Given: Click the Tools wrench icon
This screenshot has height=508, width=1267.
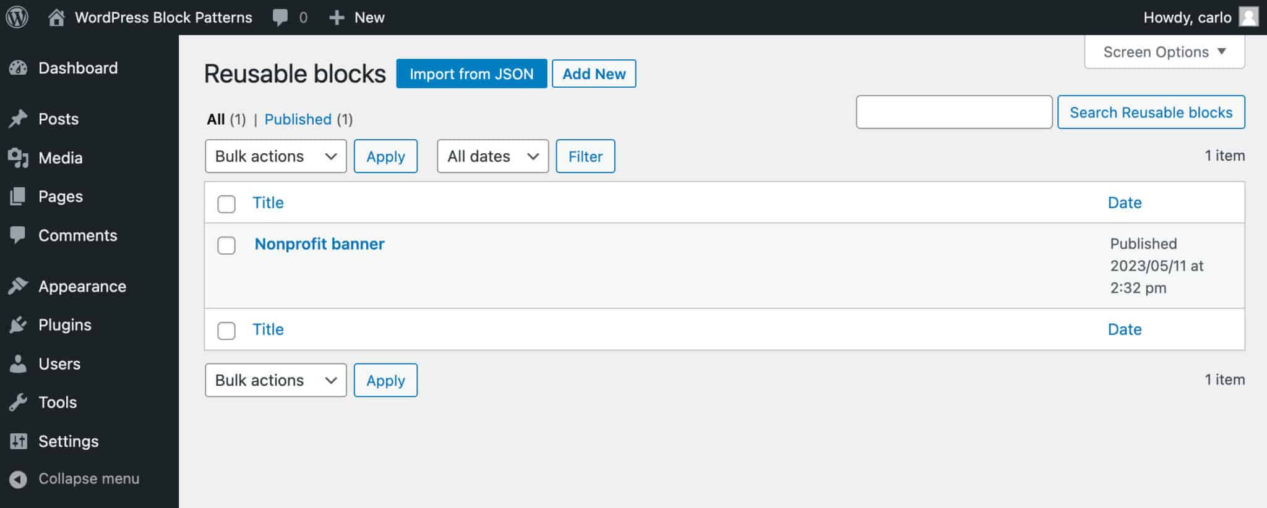Looking at the screenshot, I should point(19,402).
